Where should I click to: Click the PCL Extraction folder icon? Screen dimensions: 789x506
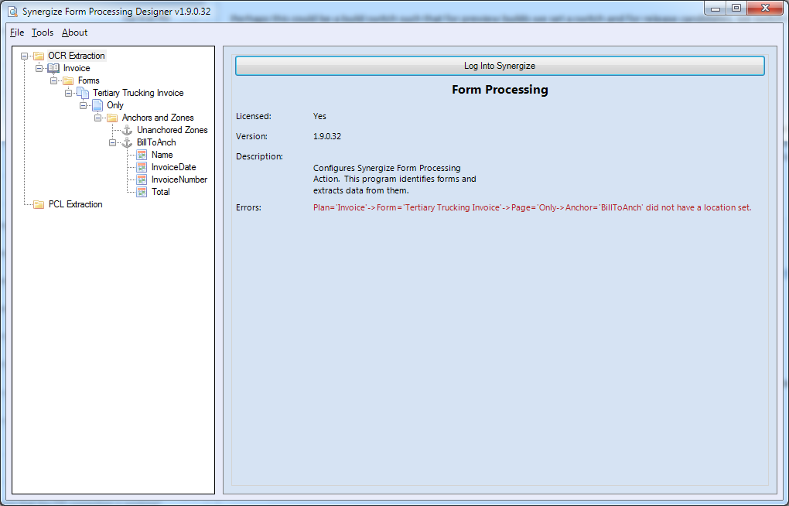click(39, 204)
